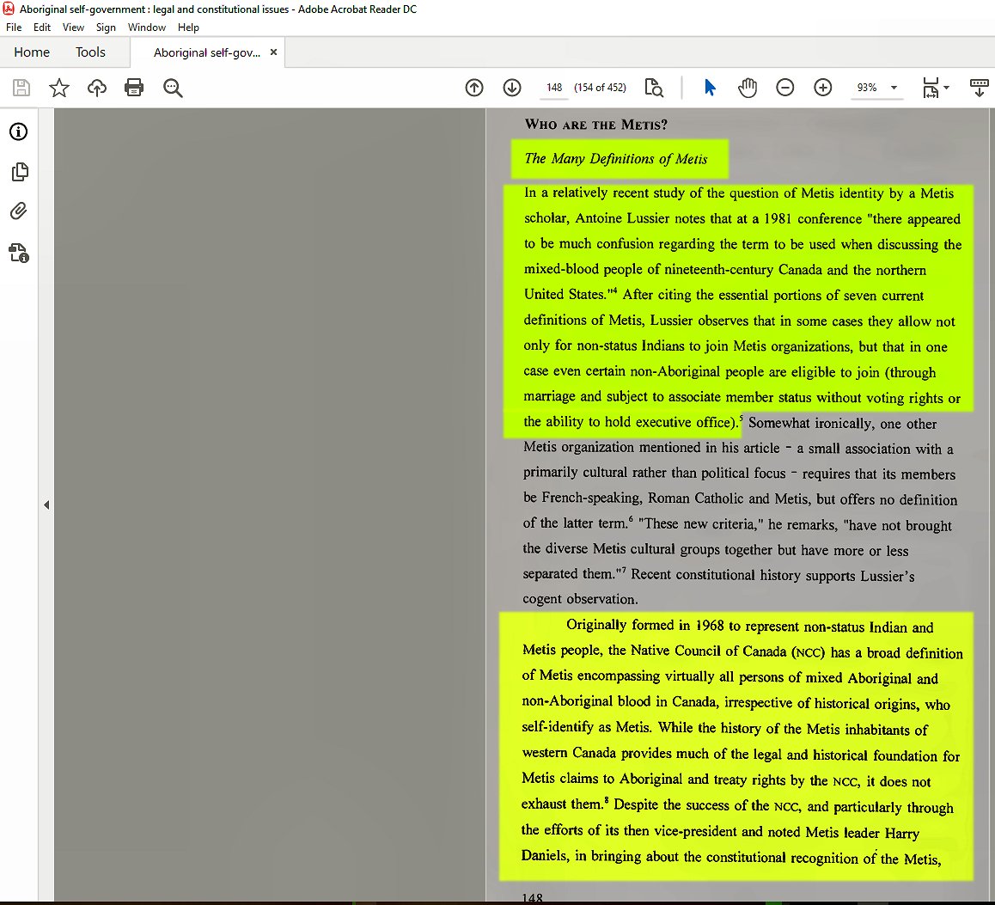The height and width of the screenshot is (905, 995).
Task: Zoom in with plus button
Action: pos(823,88)
